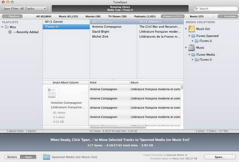Select Littérature française moder... album
239x162 pixels.
pyautogui.click(x=160, y=32)
